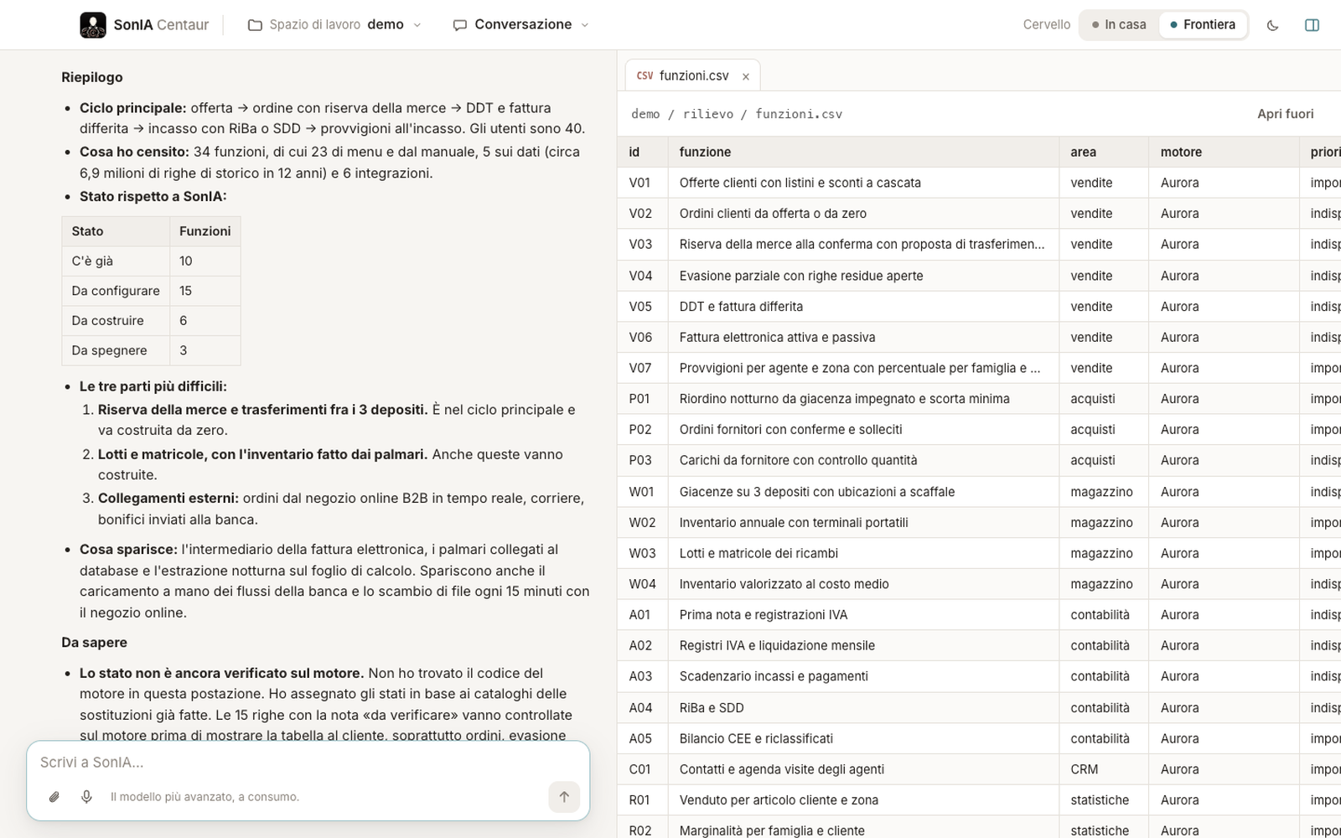The width and height of the screenshot is (1341, 838).
Task: Toggle dark mode with moon icon
Action: pos(1272,25)
